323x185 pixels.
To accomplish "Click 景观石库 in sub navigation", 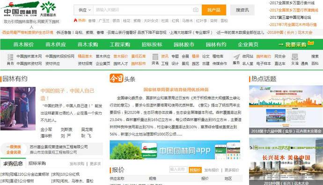I will pyautogui.click(x=139, y=56).
